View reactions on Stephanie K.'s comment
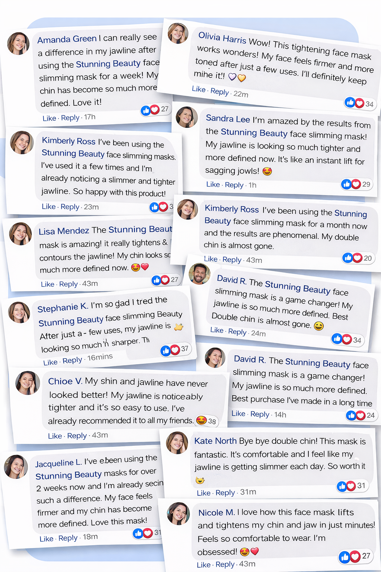The image size is (381, 572). (170, 350)
